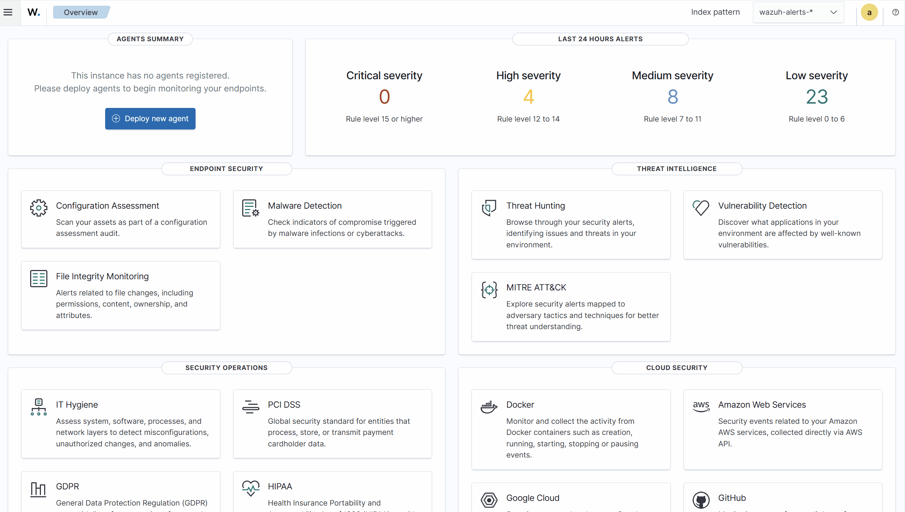
Task: Click the Docker whale icon
Action: click(489, 407)
